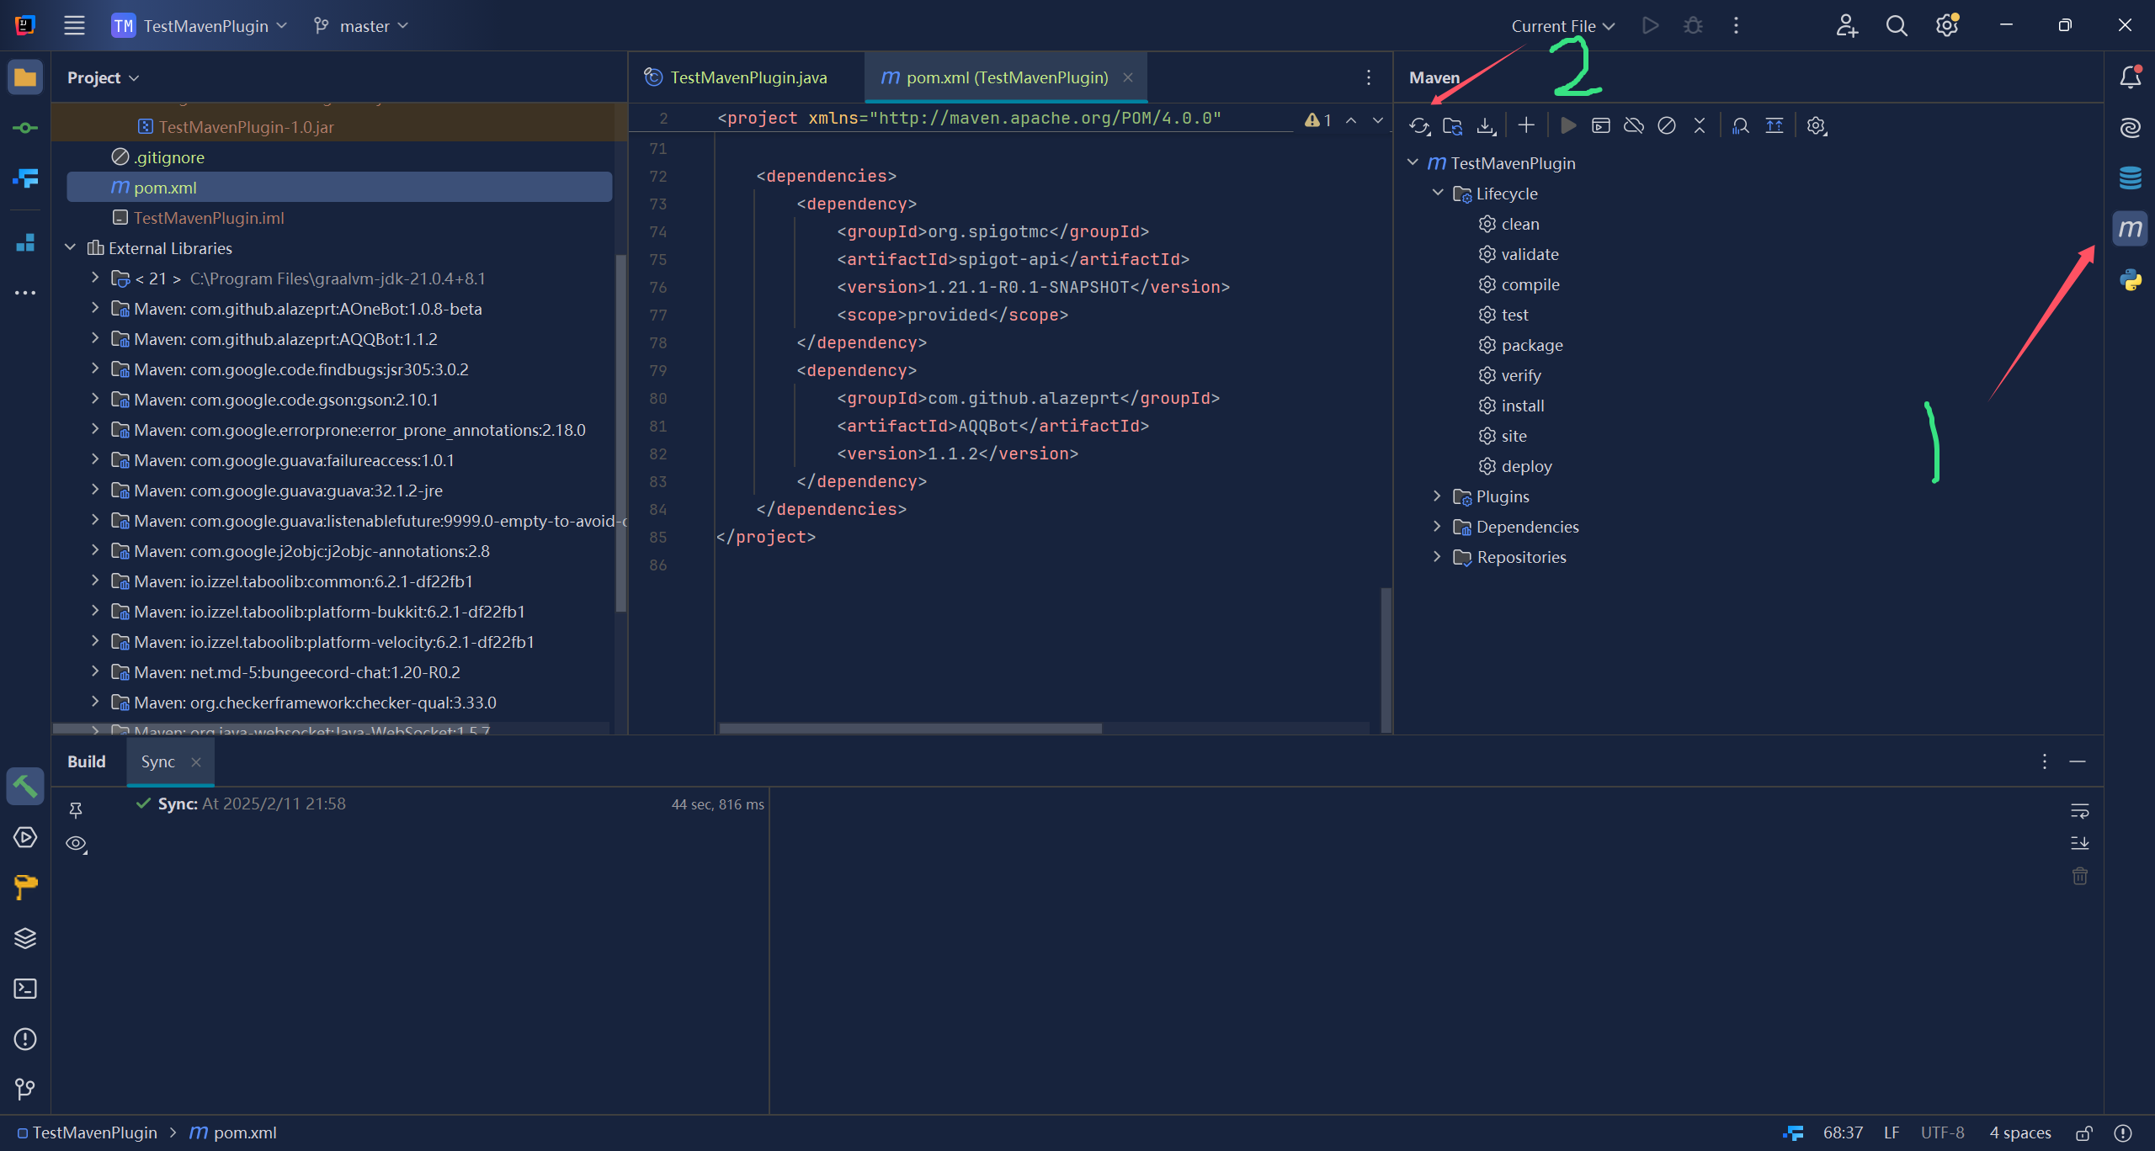Reload all Maven projects
The width and height of the screenshot is (2155, 1151).
tap(1419, 126)
